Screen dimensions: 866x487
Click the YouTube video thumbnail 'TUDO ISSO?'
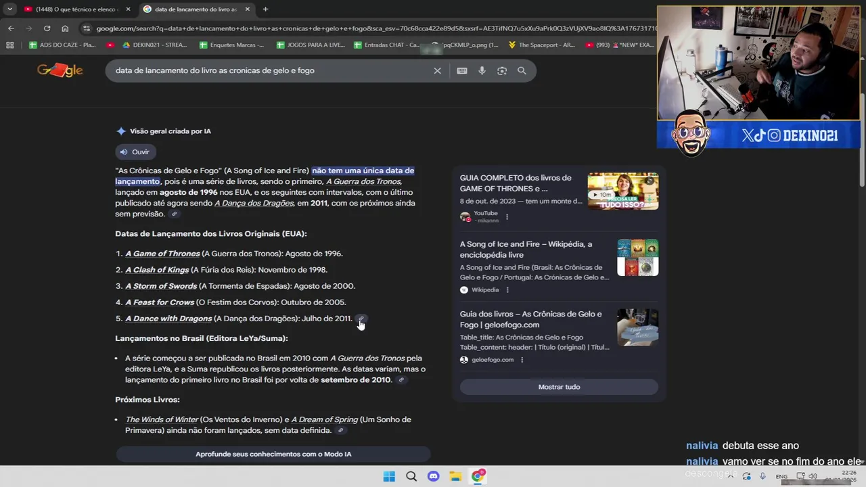click(x=622, y=191)
